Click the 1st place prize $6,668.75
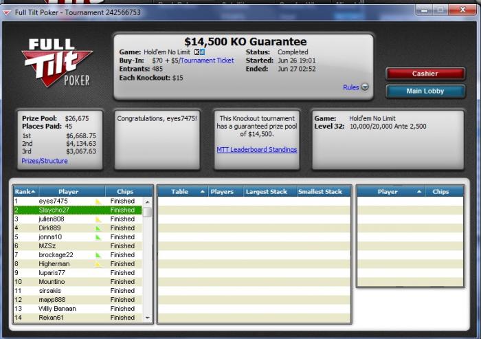Image resolution: width=481 pixels, height=339 pixels. coord(81,135)
